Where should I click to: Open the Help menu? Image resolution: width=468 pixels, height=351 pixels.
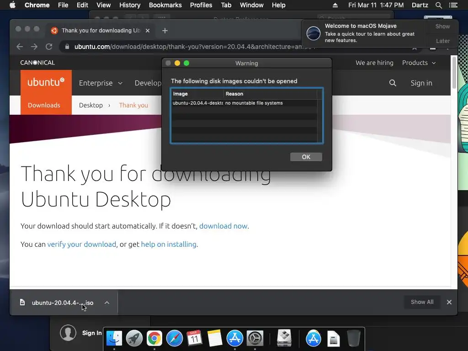pyautogui.click(x=278, y=5)
